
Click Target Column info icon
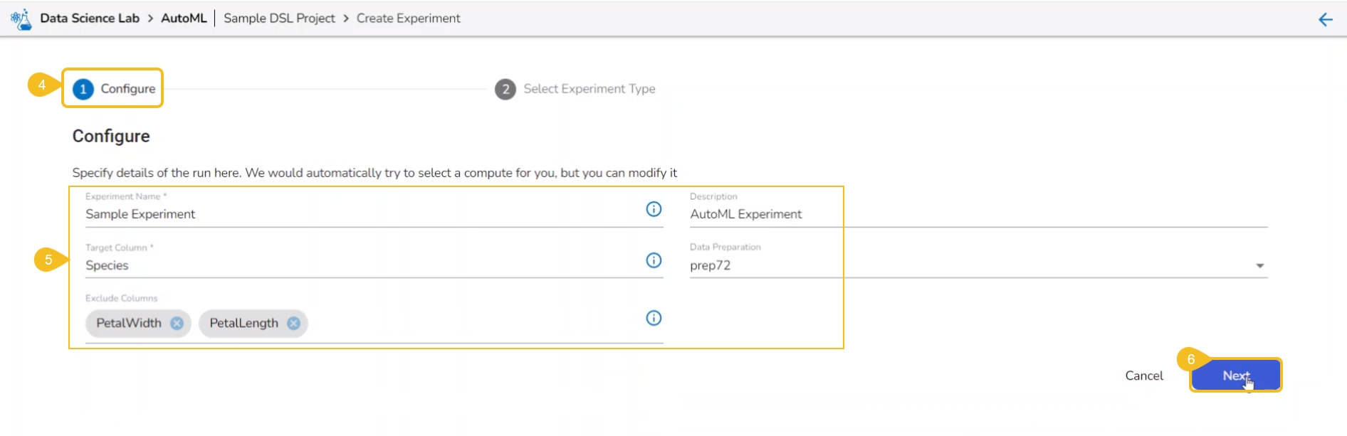654,260
